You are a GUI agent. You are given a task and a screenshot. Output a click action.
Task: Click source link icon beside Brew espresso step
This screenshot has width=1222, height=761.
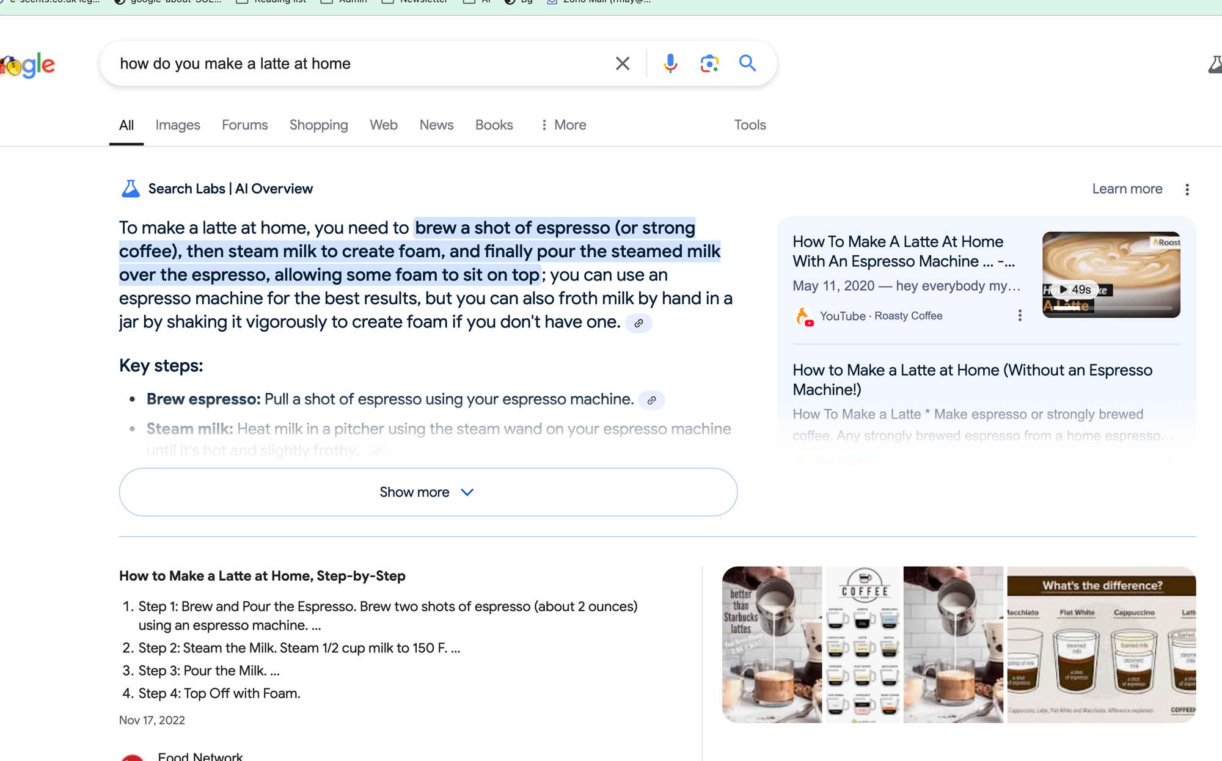click(x=651, y=400)
